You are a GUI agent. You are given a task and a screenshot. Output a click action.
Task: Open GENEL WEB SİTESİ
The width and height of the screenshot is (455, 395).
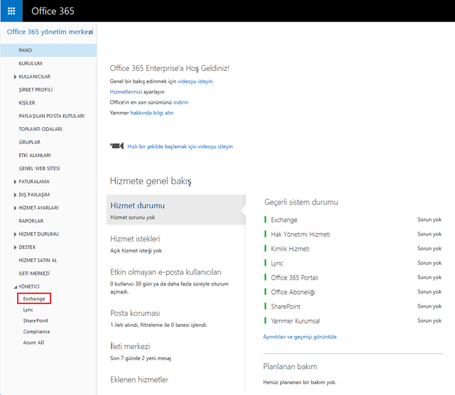pos(39,168)
